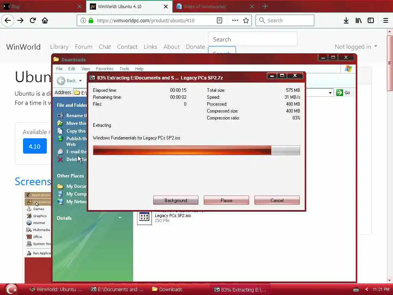The height and width of the screenshot is (295, 393).
Task: Click the Firefox forward arrow
Action: (x=20, y=20)
